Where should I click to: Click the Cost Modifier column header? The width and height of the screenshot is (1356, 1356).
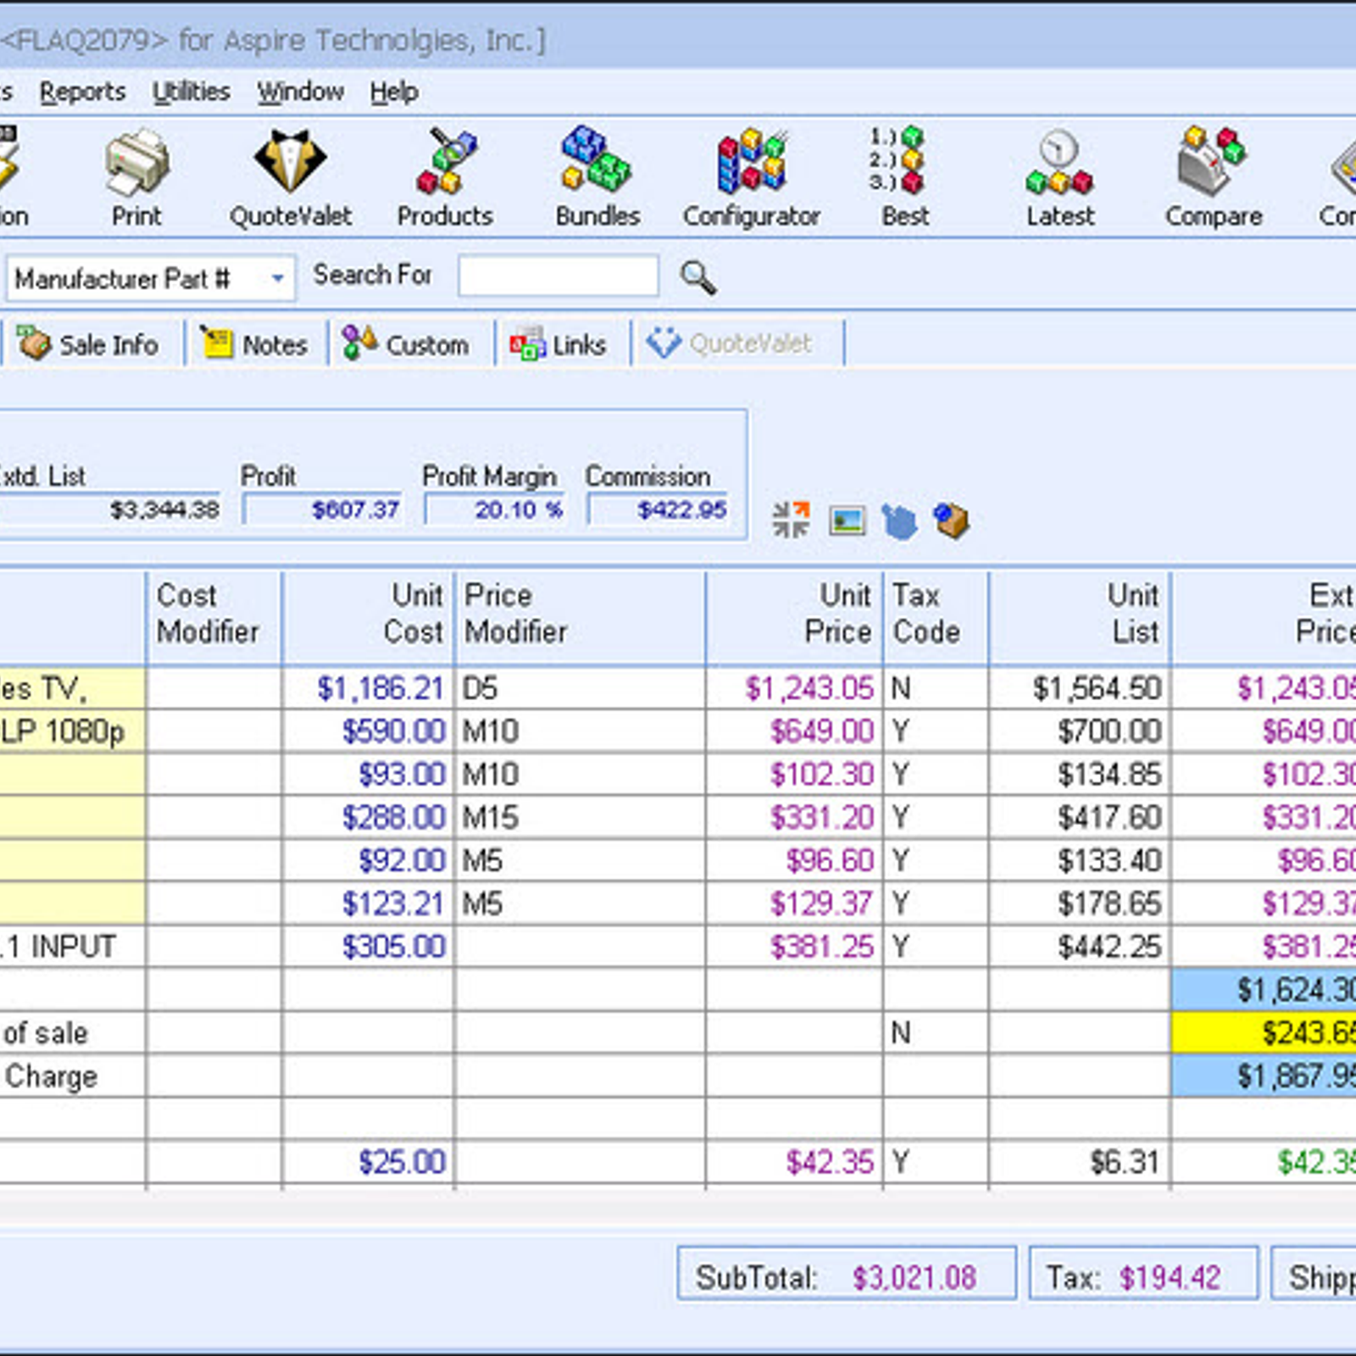[214, 618]
